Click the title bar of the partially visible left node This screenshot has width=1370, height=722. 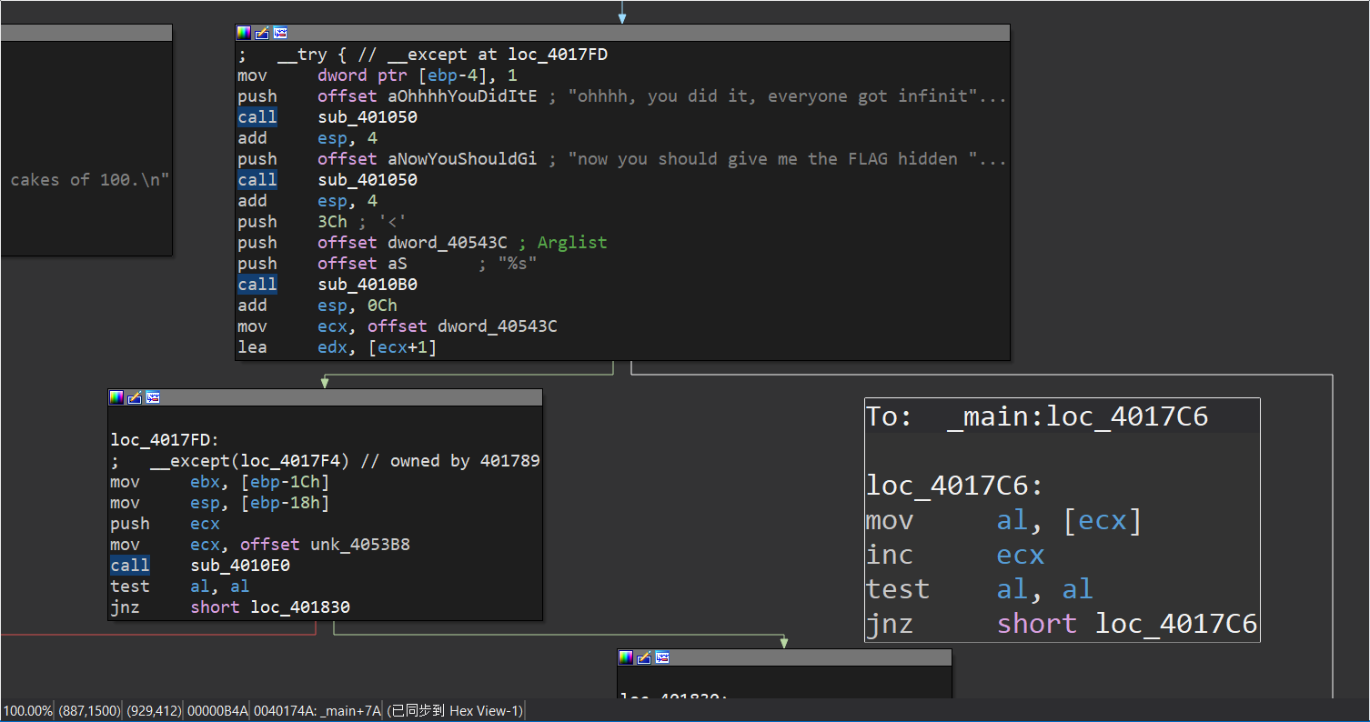click(x=86, y=33)
